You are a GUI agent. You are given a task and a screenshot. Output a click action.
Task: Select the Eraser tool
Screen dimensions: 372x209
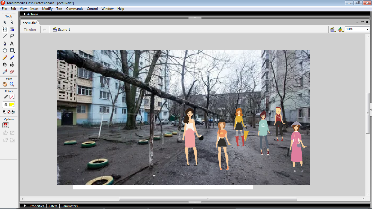(12, 72)
